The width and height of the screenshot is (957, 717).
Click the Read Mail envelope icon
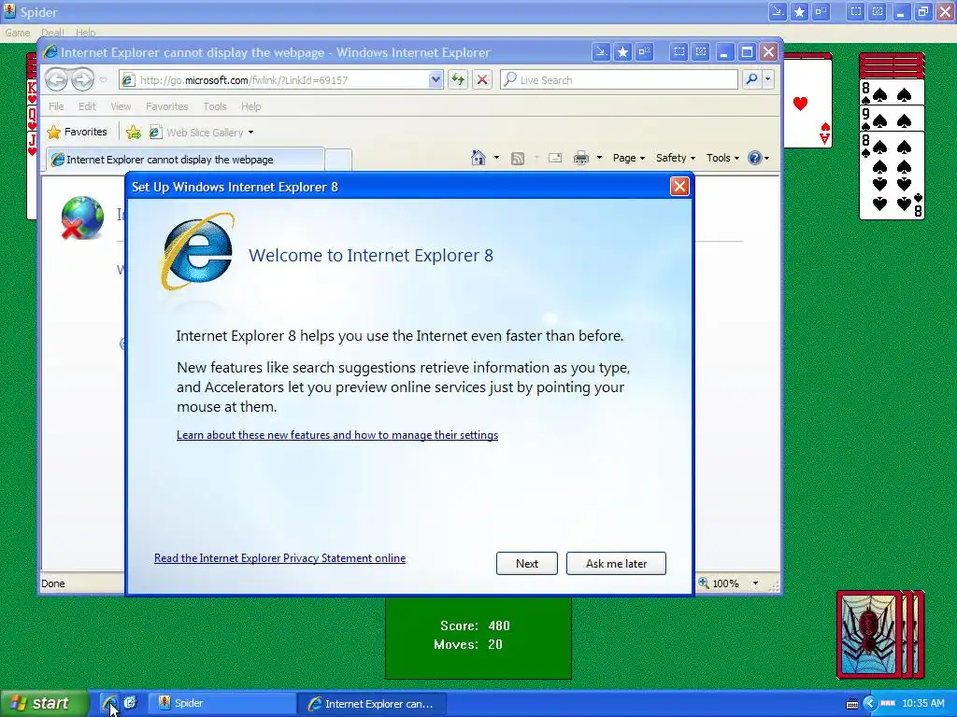[555, 158]
